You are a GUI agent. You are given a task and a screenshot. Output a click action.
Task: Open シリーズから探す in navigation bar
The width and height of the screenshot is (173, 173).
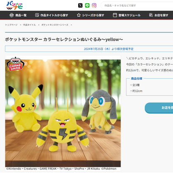click(x=91, y=15)
